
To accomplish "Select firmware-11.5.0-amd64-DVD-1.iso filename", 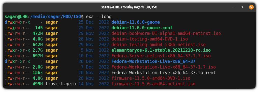I will click(x=151, y=78).
